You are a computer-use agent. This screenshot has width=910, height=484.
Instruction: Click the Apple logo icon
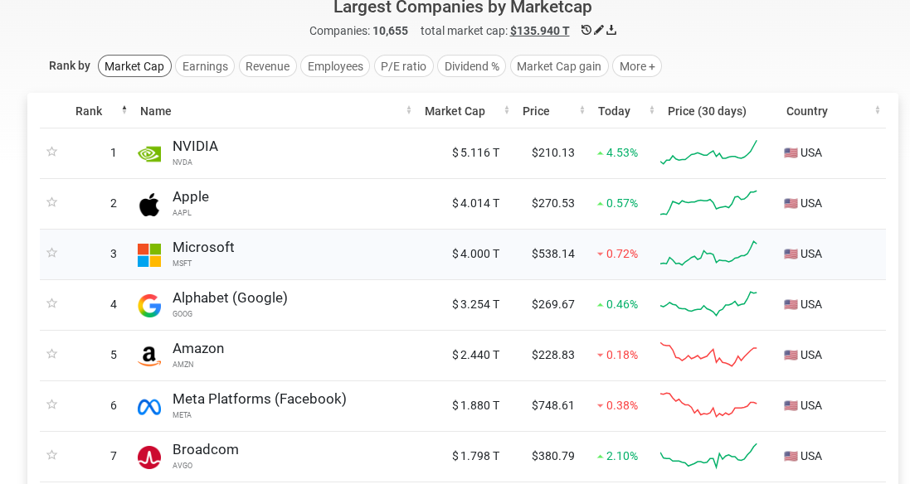[x=149, y=204]
